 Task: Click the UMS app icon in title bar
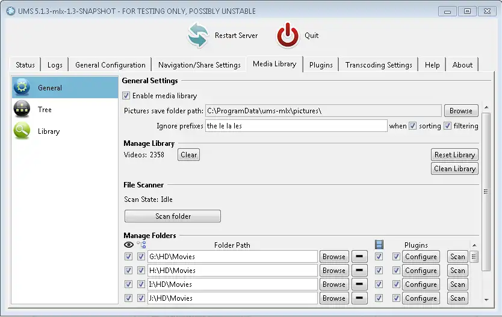[x=11, y=11]
